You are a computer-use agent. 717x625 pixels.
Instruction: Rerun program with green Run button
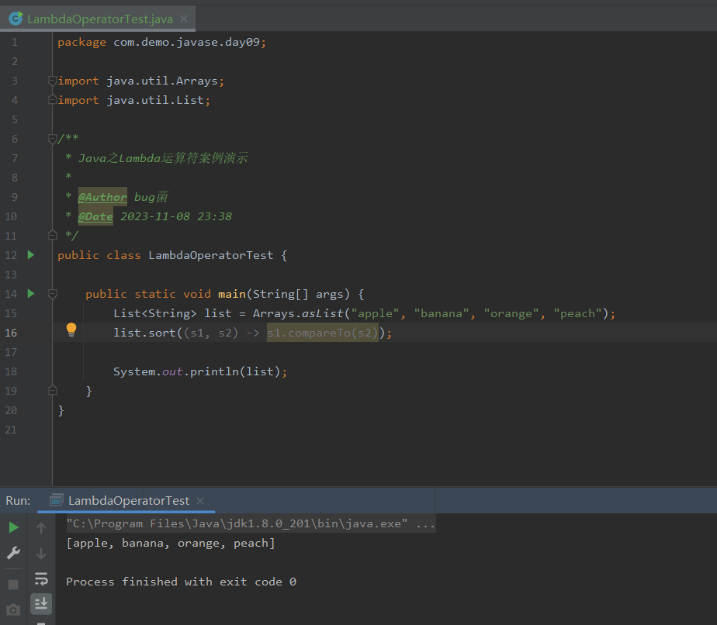coord(14,528)
